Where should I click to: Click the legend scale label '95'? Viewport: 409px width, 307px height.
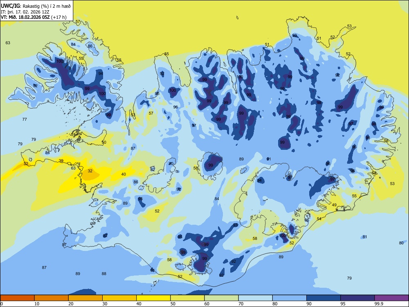343,304
